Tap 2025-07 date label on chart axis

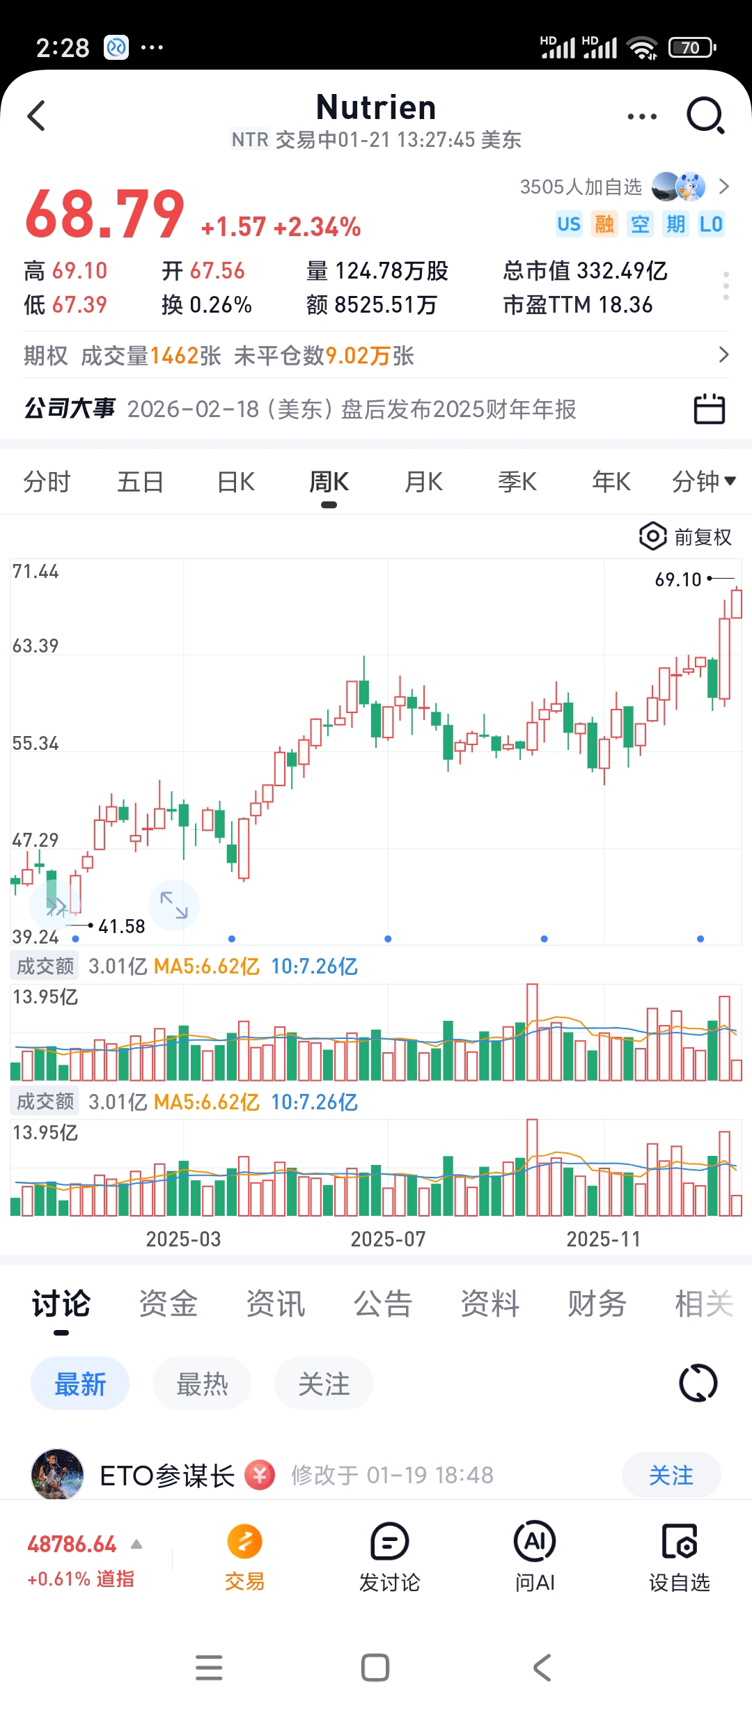(x=388, y=1239)
